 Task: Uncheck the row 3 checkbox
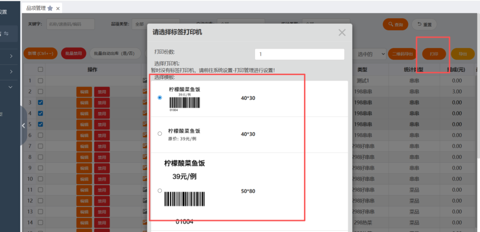[40, 102]
